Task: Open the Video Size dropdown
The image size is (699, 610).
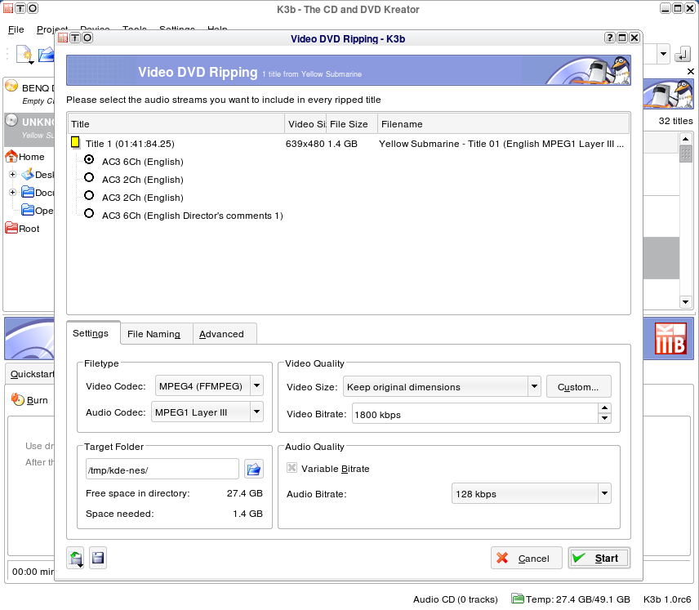Action: pyautogui.click(x=534, y=386)
